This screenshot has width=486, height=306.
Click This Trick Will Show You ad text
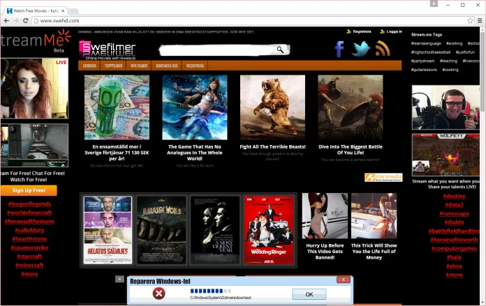coord(374,251)
